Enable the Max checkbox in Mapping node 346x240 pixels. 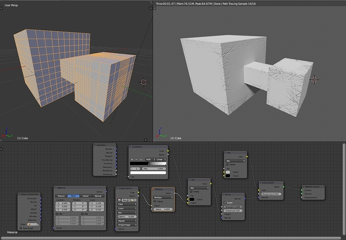(x=82, y=214)
